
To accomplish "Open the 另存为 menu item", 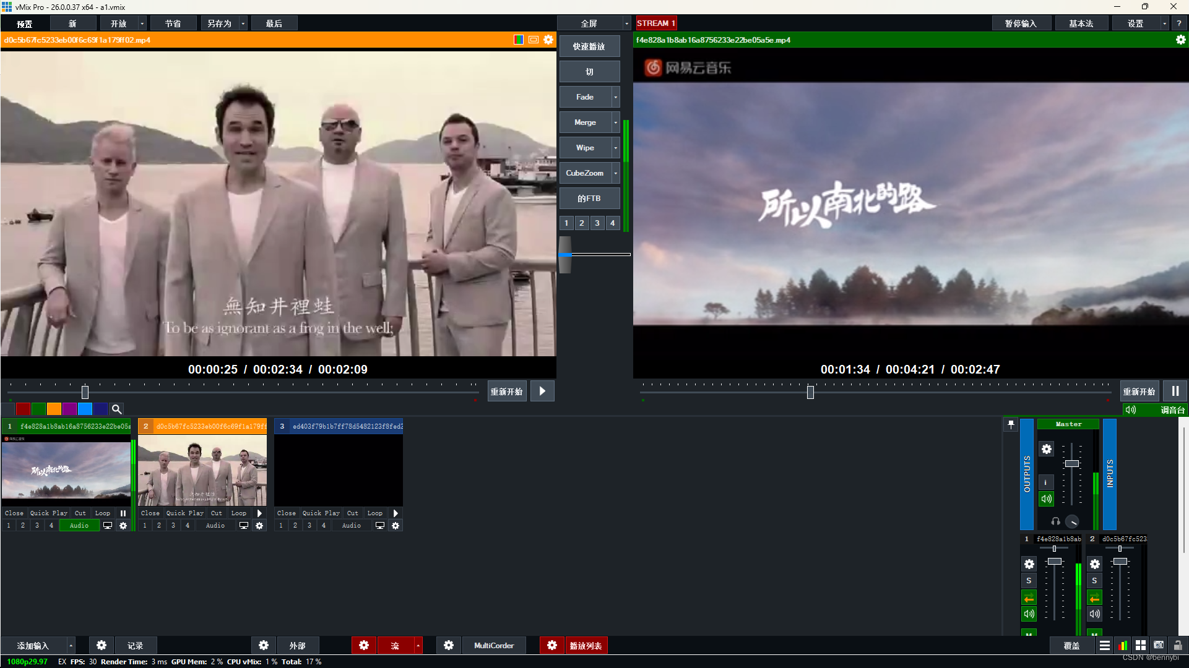I will point(219,24).
